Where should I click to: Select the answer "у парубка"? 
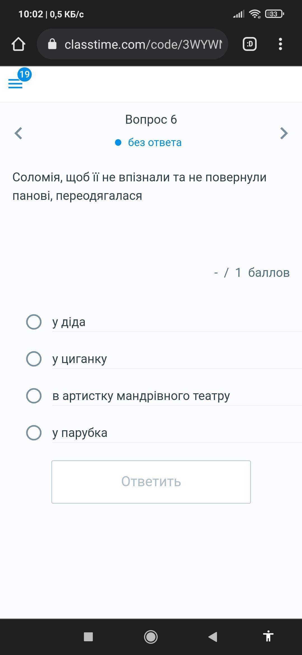(x=34, y=433)
